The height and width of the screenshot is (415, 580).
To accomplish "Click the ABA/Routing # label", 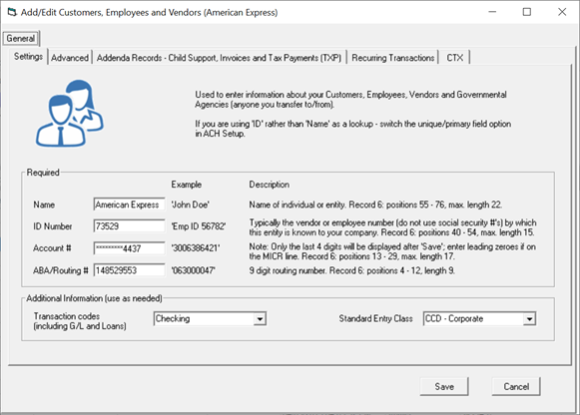I will (61, 270).
